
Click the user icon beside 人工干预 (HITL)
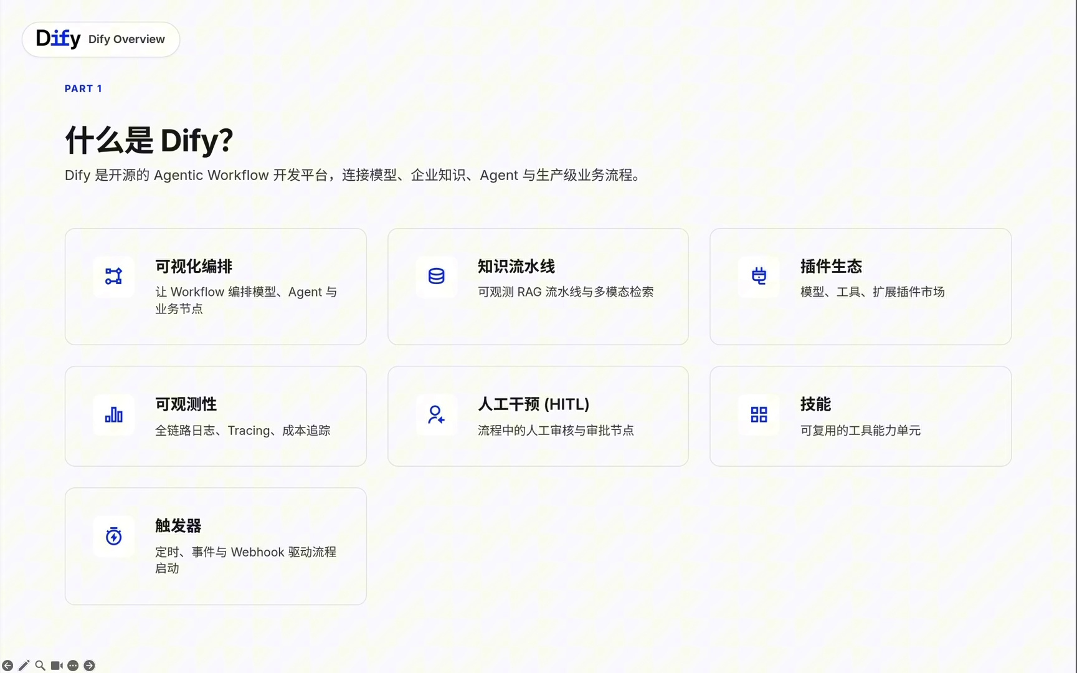(436, 414)
